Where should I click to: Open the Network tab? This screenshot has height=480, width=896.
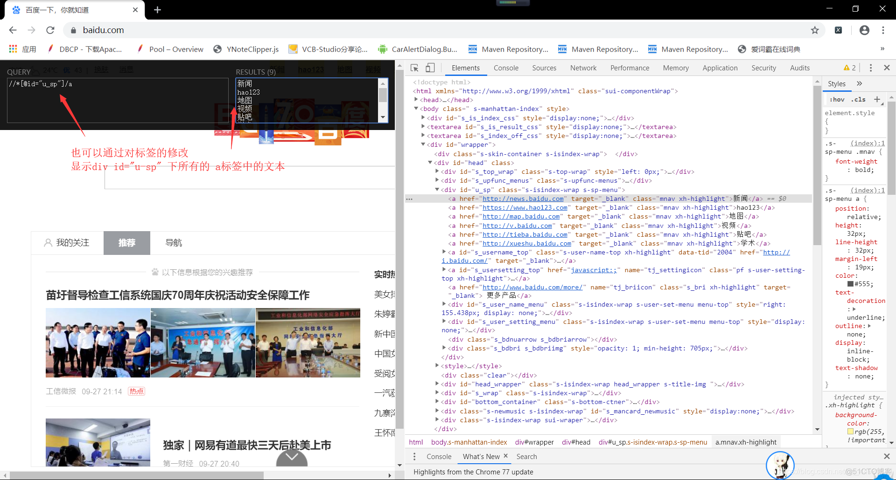(x=583, y=68)
